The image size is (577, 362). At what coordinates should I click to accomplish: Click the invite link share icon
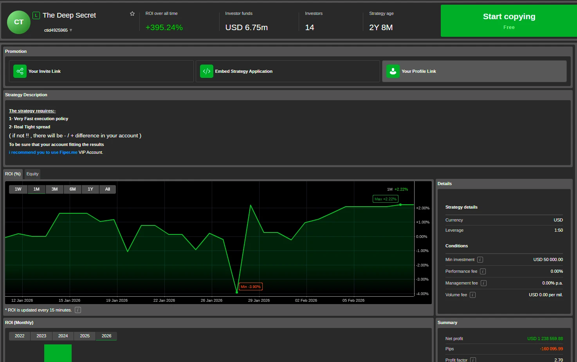pos(20,71)
